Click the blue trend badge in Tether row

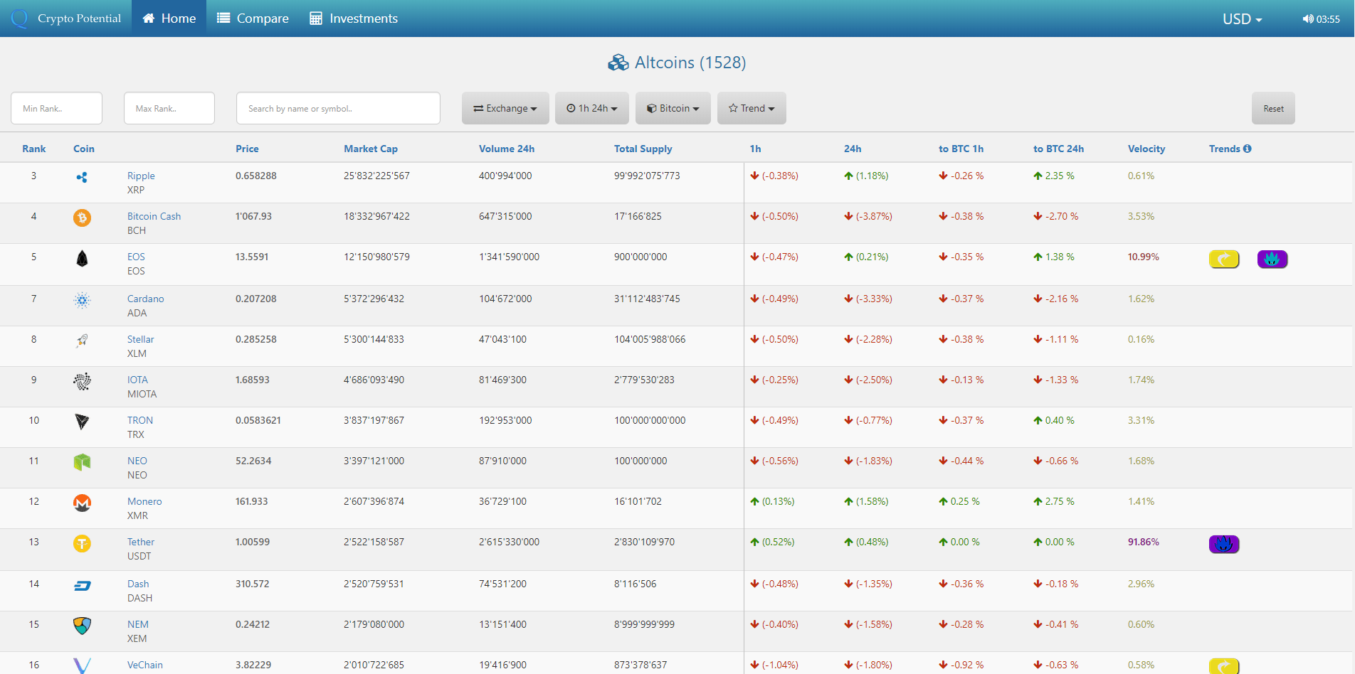pyautogui.click(x=1224, y=545)
